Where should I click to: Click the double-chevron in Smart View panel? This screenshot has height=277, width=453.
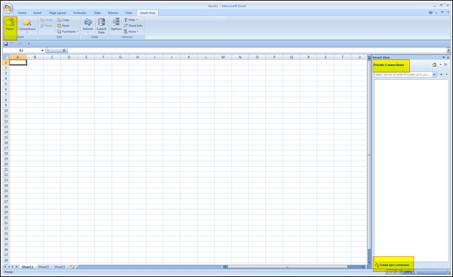pos(446,65)
